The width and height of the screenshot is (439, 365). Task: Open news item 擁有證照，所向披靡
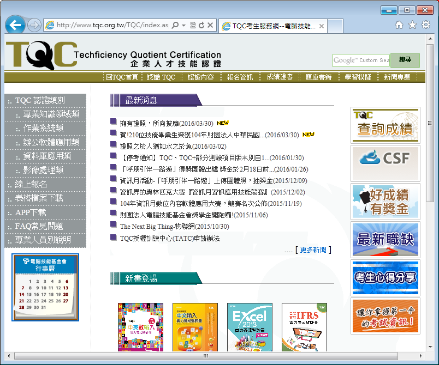(x=167, y=124)
